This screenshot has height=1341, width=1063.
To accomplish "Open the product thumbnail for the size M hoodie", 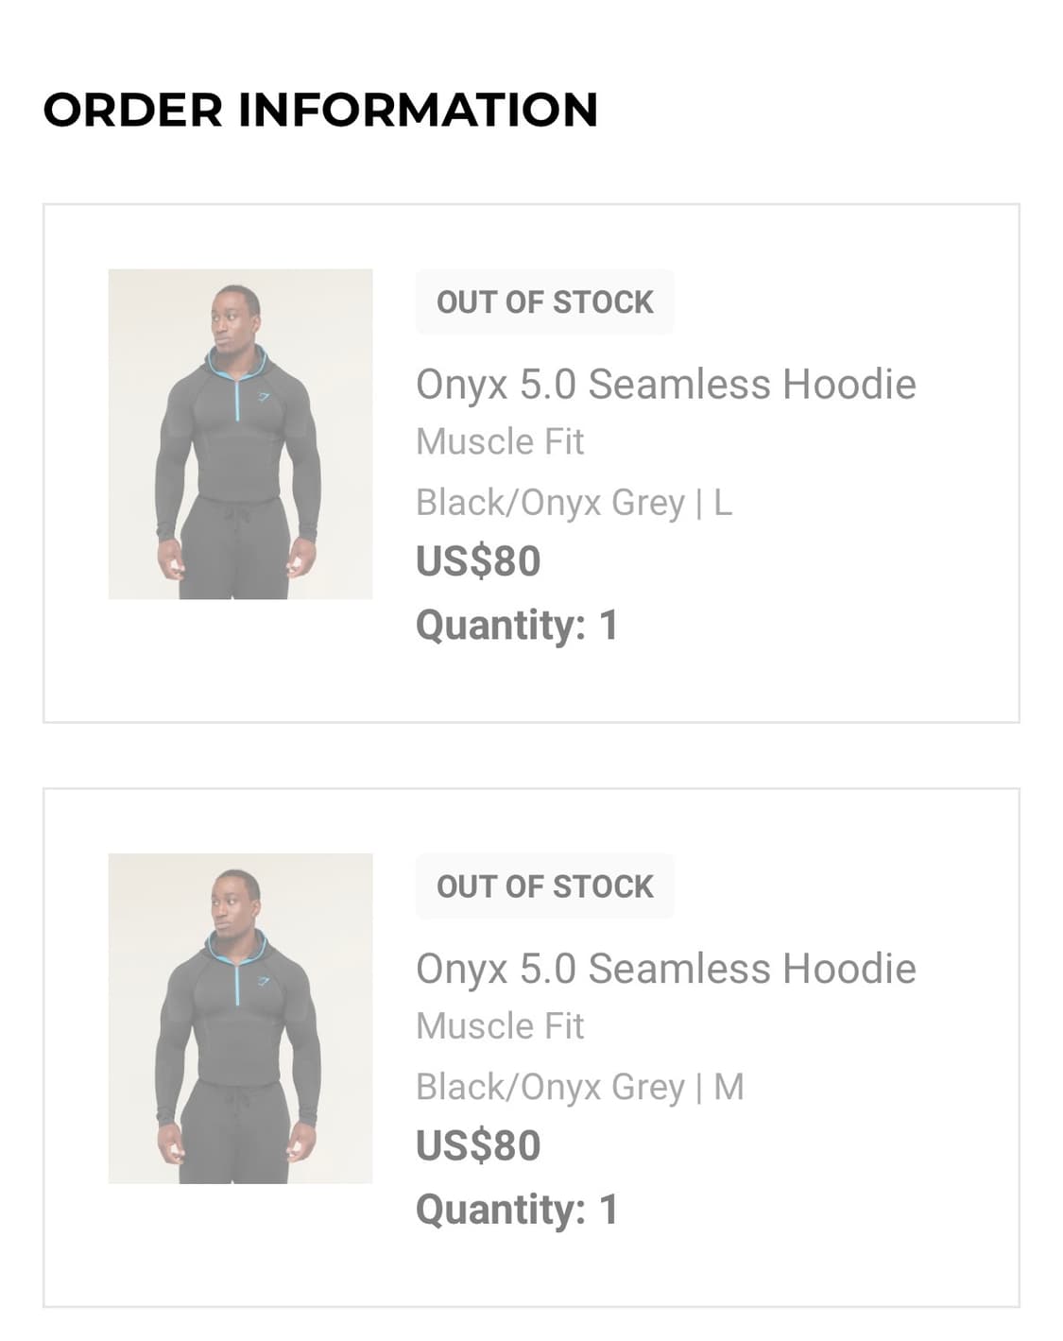I will [x=240, y=1018].
